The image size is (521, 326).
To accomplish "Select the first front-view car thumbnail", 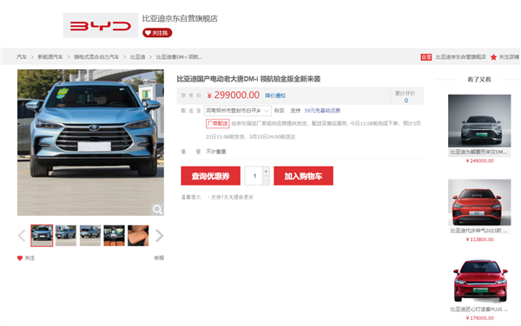I will 42,236.
